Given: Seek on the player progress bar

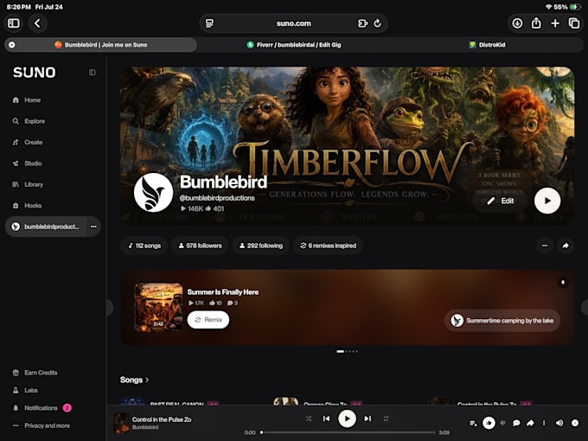Looking at the screenshot, I should (x=348, y=432).
